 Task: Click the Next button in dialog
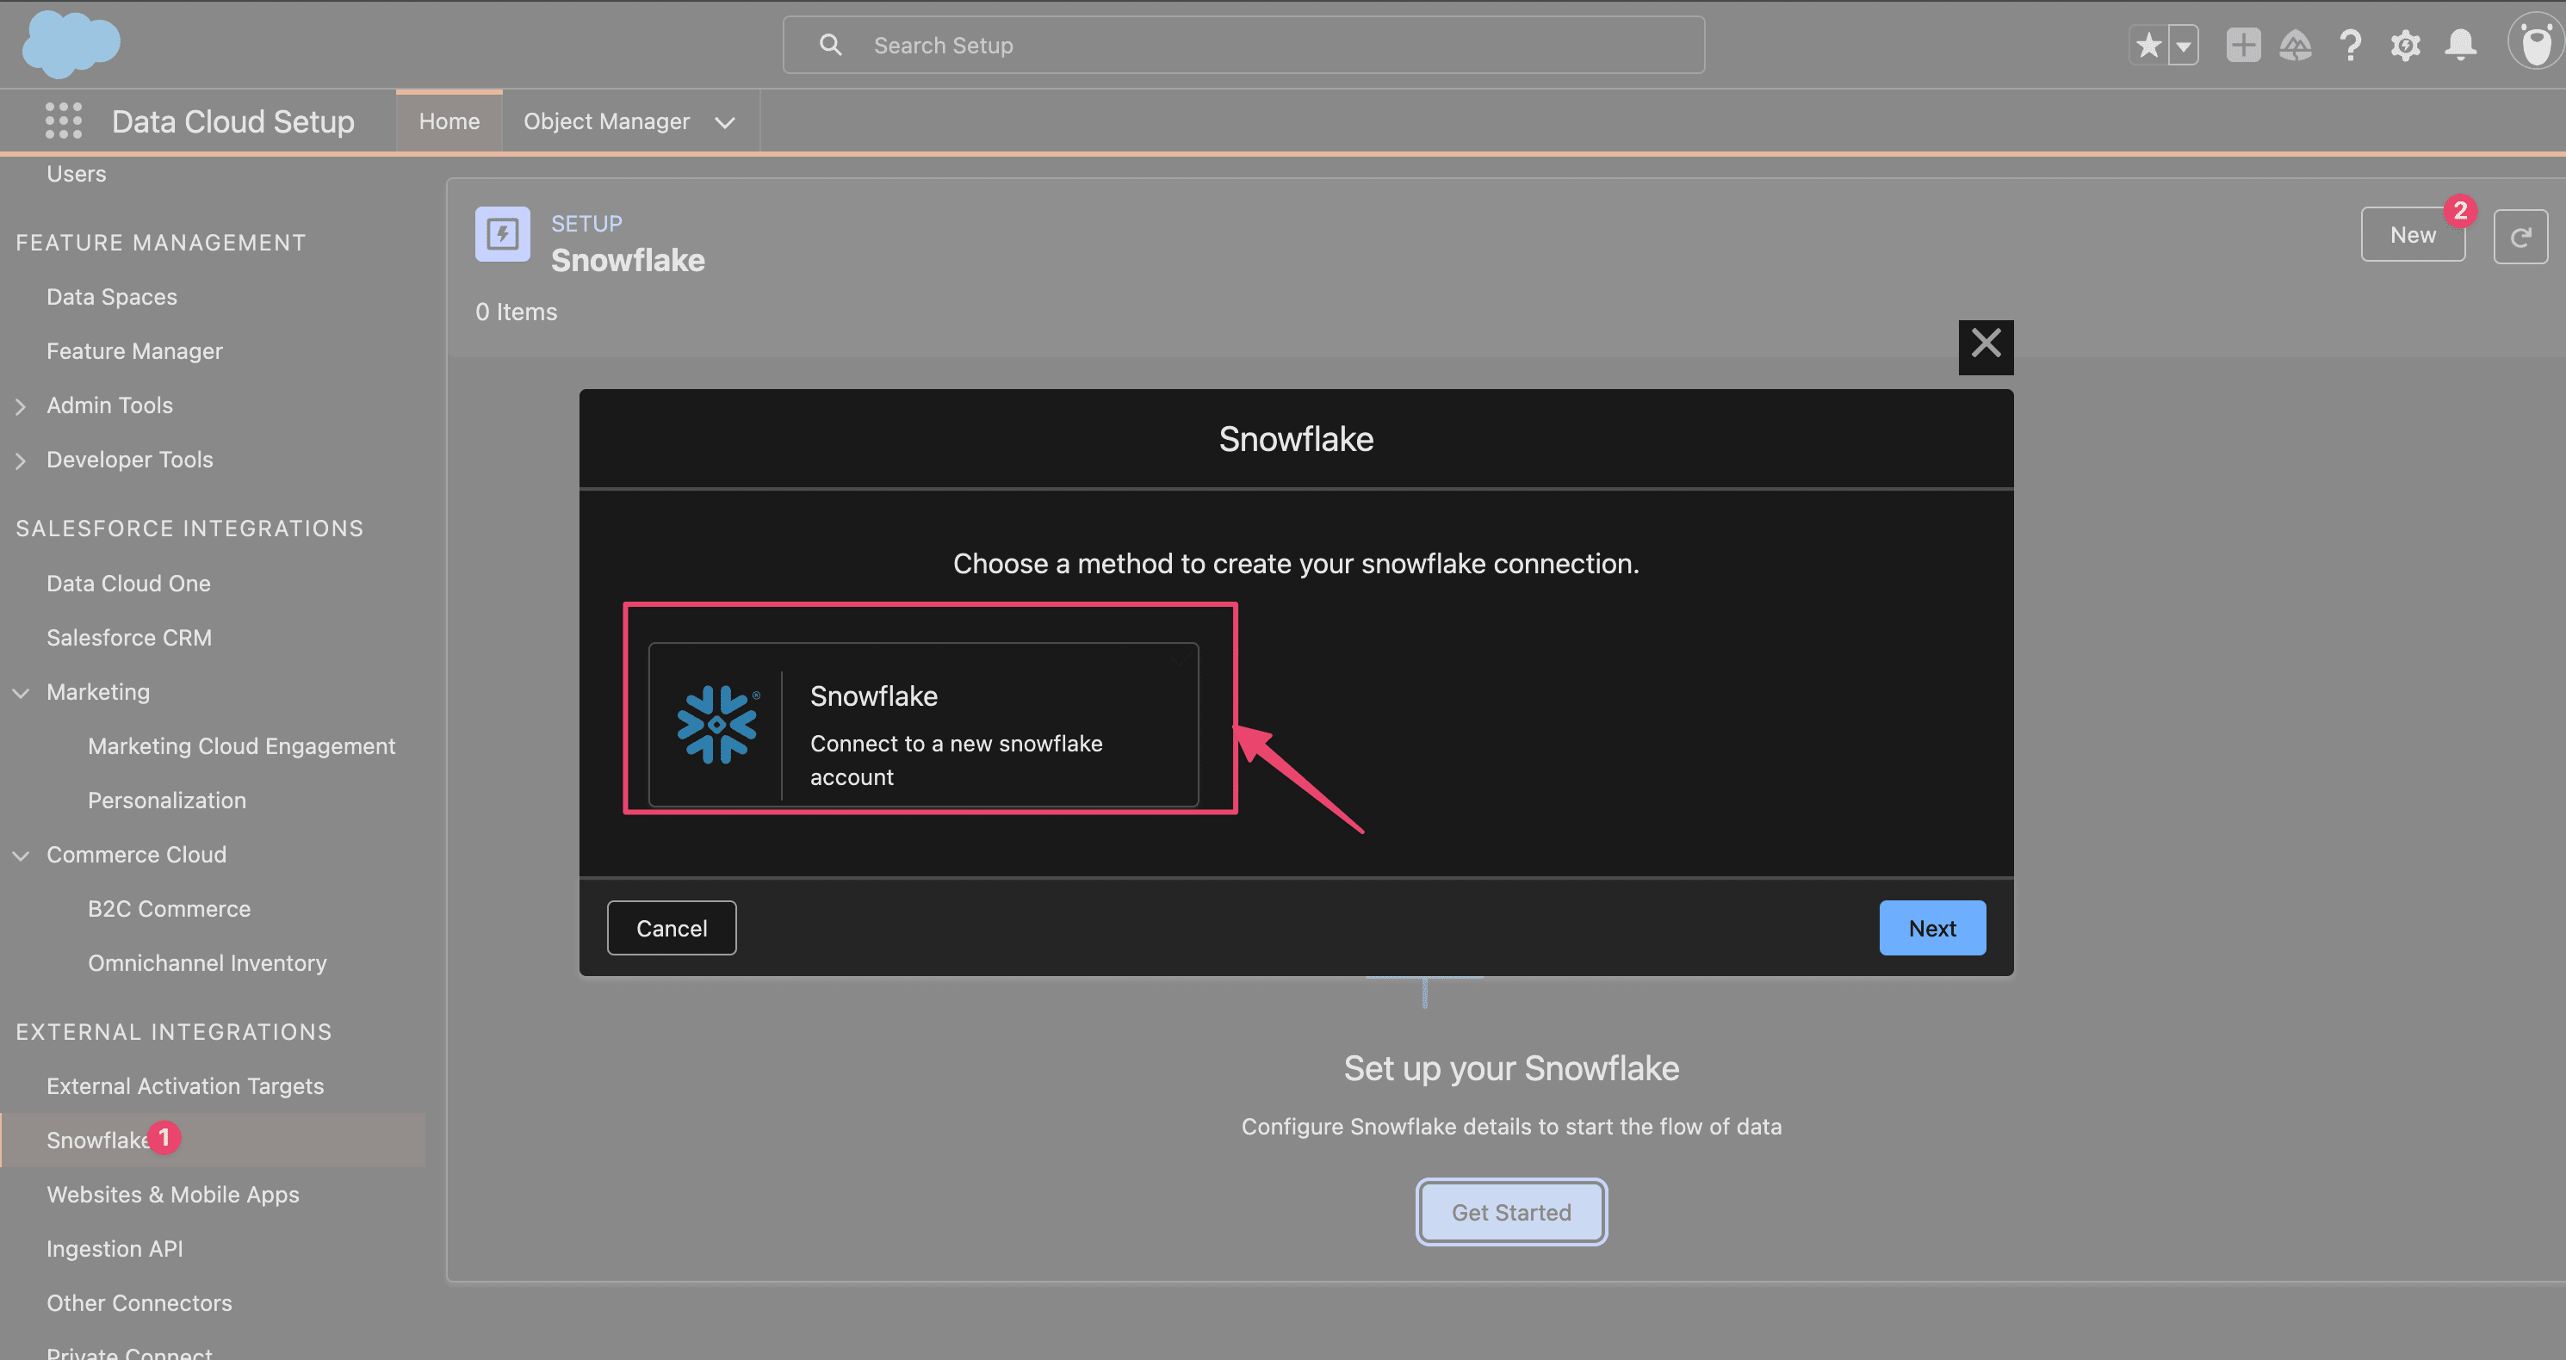point(1931,928)
